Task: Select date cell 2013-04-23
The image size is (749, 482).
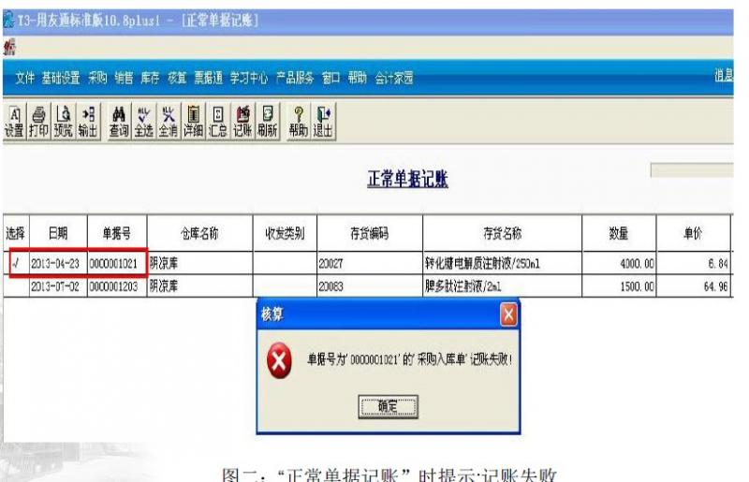Action: click(58, 263)
